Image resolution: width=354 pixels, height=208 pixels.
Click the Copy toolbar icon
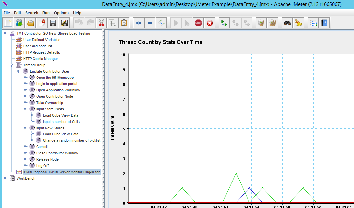(x=113, y=23)
